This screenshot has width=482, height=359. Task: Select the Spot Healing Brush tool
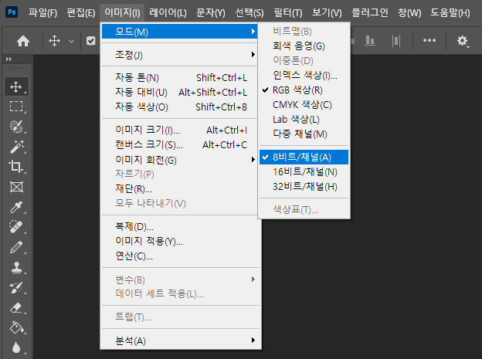[x=16, y=227]
